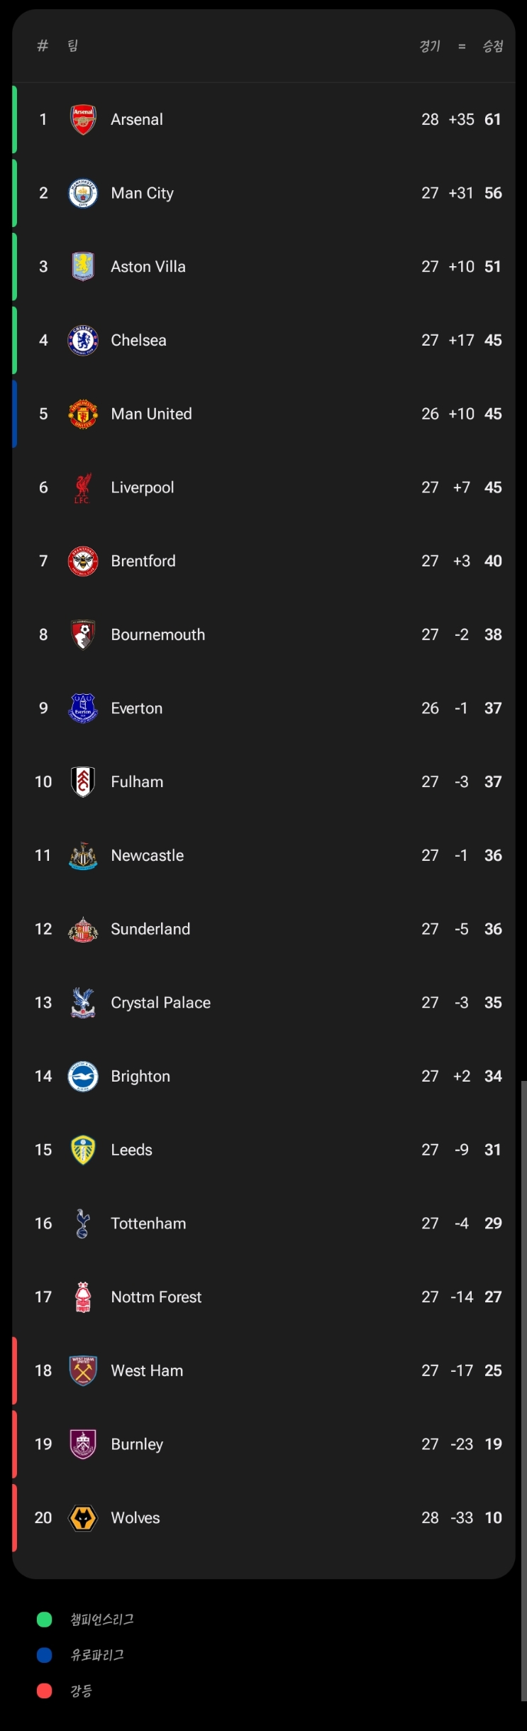Viewport: 527px width, 1731px height.
Task: Toggle the red 강등 legend indicator
Action: click(x=45, y=1691)
